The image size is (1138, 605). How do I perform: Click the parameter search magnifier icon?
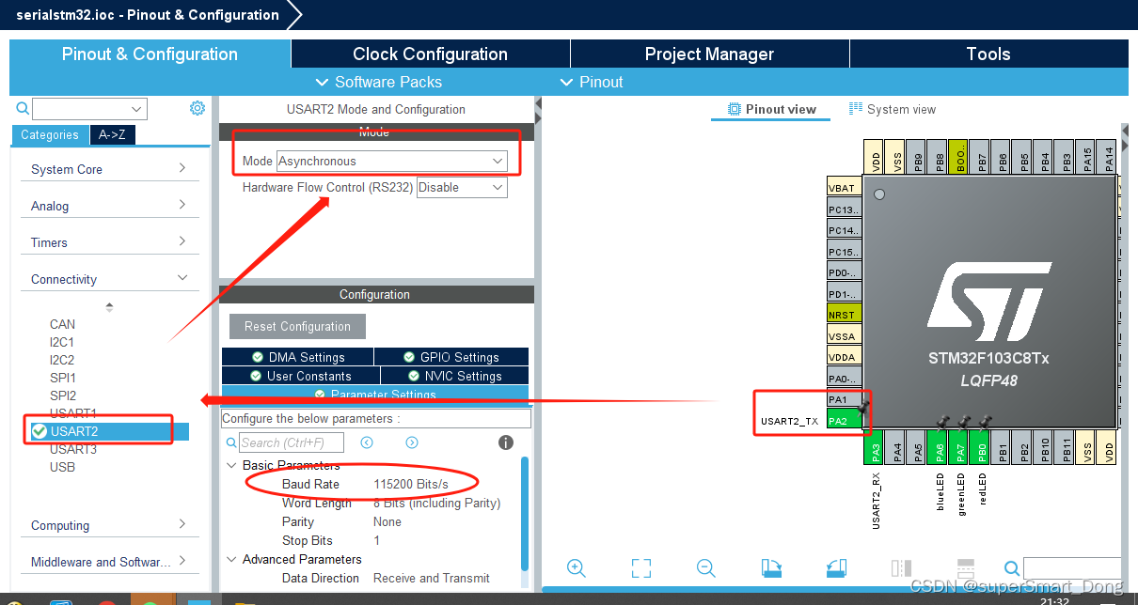231,442
